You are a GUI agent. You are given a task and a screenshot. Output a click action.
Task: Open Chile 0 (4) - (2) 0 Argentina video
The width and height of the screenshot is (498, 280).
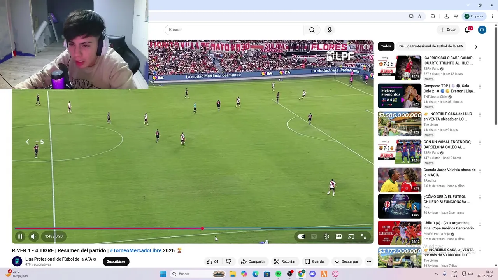pyautogui.click(x=449, y=226)
